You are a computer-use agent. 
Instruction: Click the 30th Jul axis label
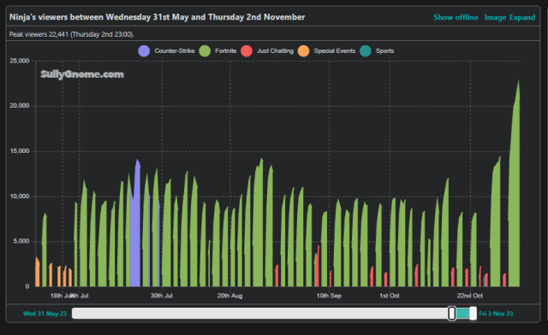162,296
